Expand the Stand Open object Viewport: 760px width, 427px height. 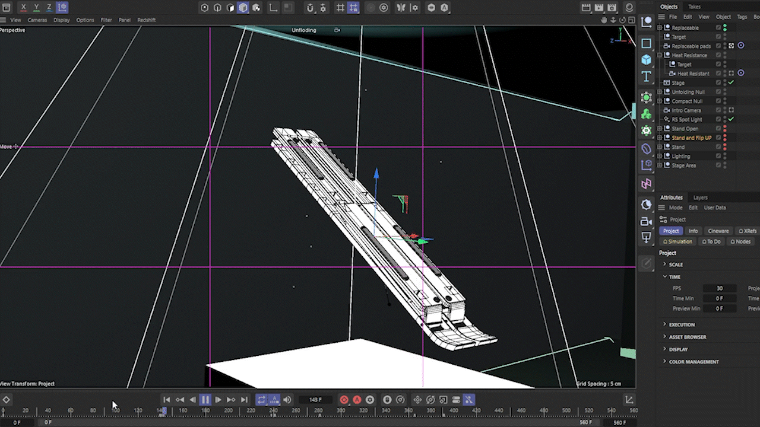tap(660, 129)
